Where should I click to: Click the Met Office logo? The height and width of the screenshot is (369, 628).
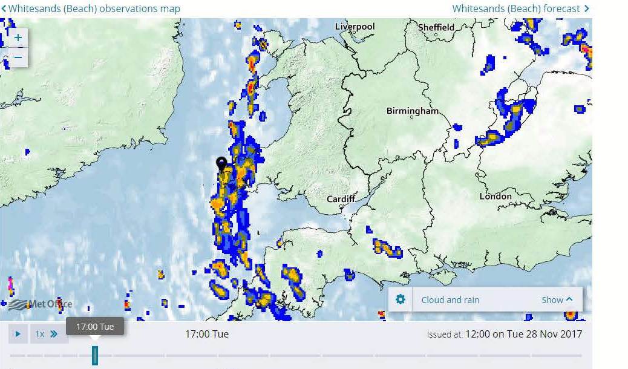point(40,304)
